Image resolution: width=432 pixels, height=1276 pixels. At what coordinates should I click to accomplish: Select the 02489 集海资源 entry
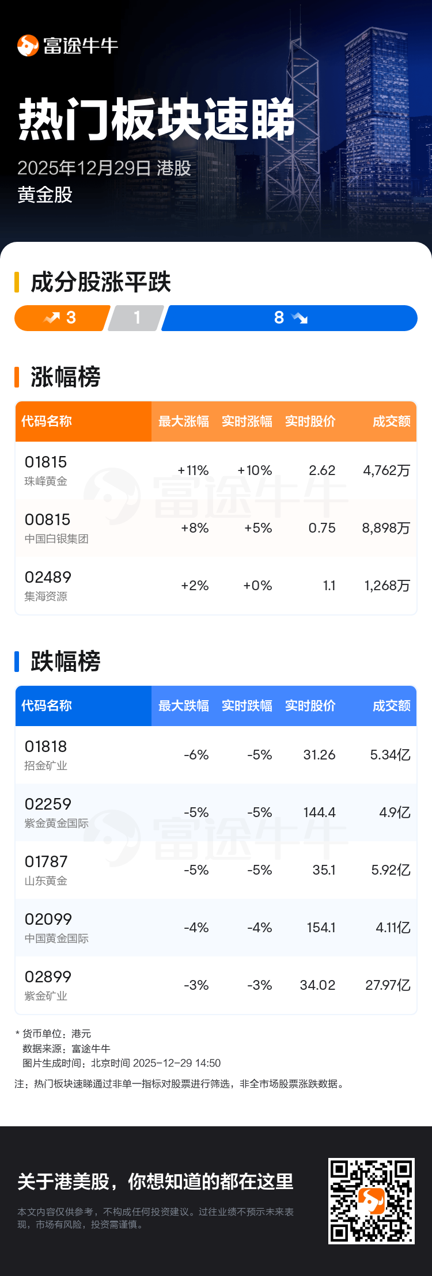point(216,586)
